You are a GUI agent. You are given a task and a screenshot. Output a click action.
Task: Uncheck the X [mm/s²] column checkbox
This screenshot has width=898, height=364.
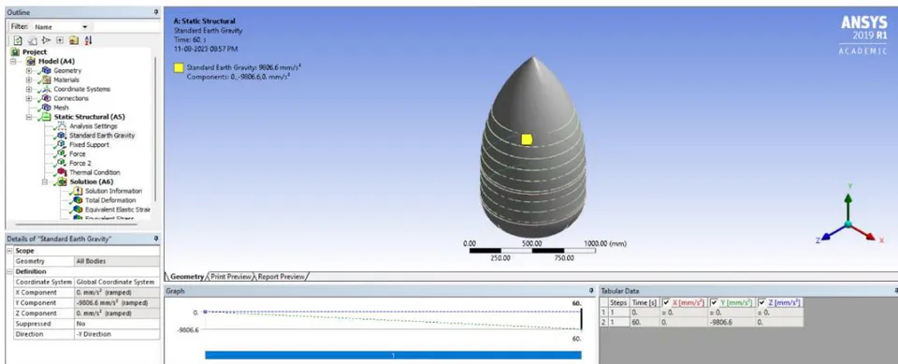pos(666,302)
